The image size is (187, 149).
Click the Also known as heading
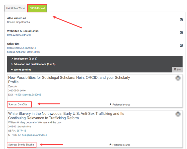(x=16, y=18)
